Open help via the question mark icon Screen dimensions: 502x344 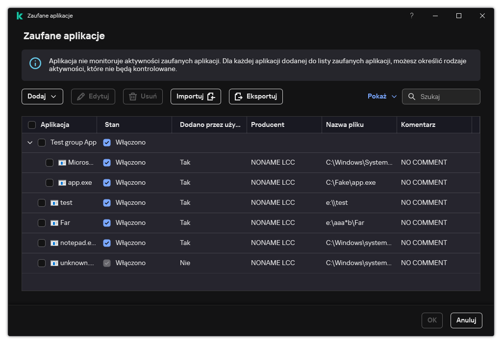pos(412,16)
